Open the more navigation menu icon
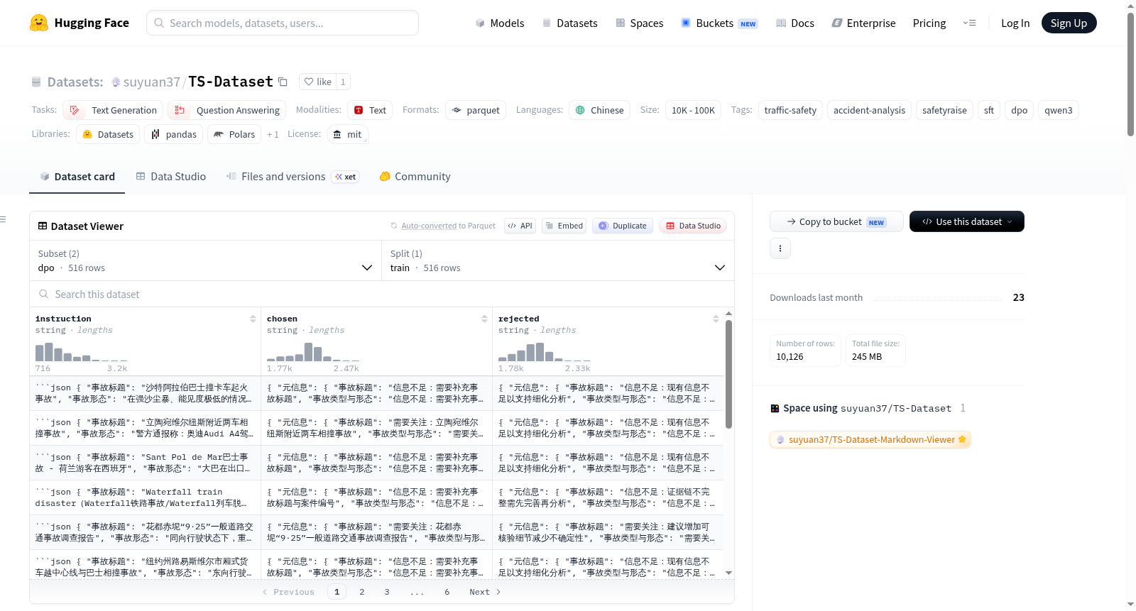The image size is (1136, 611). pyautogui.click(x=969, y=23)
